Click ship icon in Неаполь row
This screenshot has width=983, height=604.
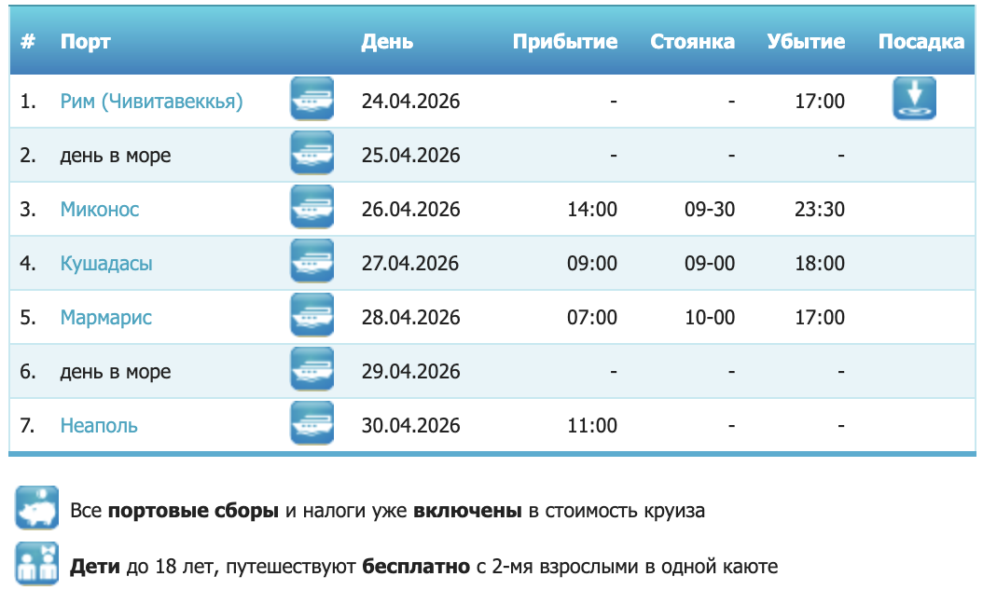click(x=312, y=424)
